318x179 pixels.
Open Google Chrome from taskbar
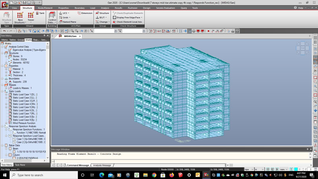[x=154, y=175]
